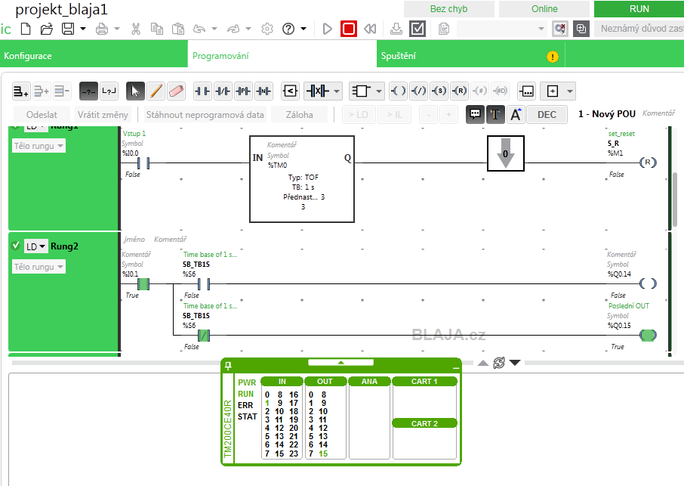Image resolution: width=684 pixels, height=486 pixels.
Task: Undo the last action
Action: [199, 29]
